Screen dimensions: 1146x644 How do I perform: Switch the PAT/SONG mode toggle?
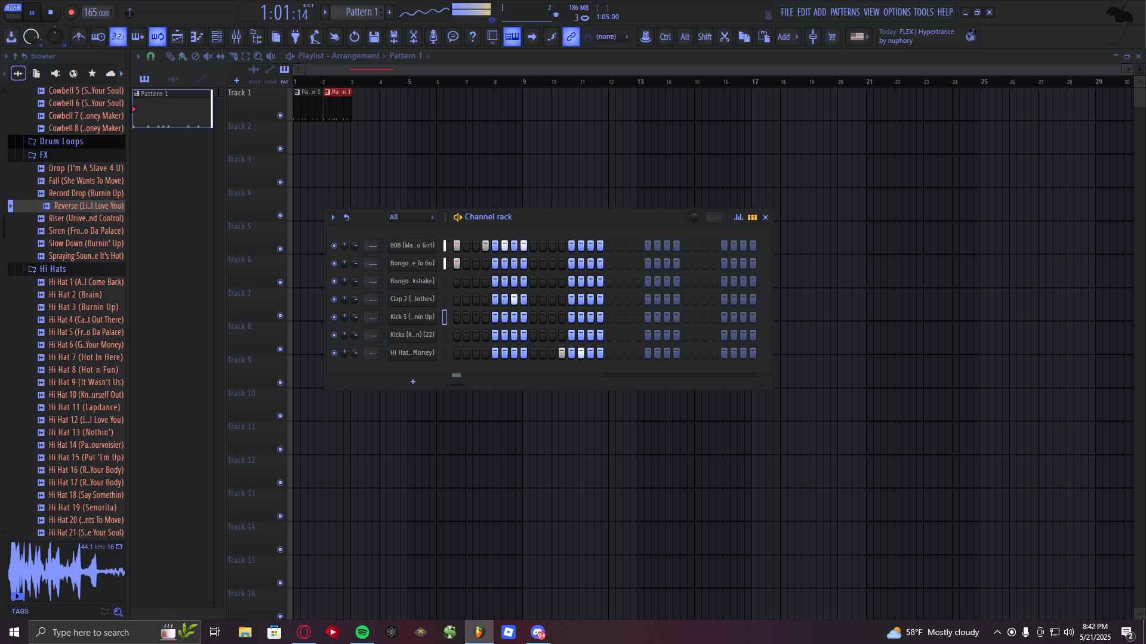point(13,12)
